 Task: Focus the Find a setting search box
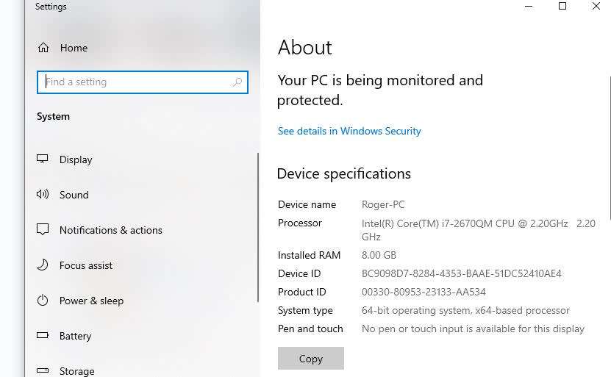coord(136,82)
